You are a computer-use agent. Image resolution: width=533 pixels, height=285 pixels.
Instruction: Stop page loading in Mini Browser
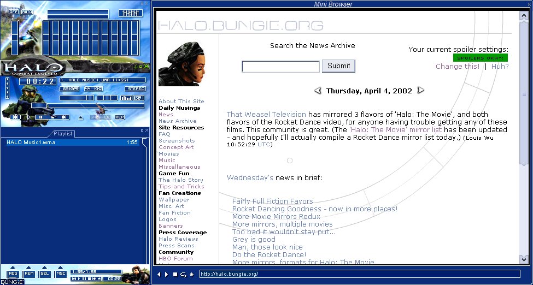[175, 274]
